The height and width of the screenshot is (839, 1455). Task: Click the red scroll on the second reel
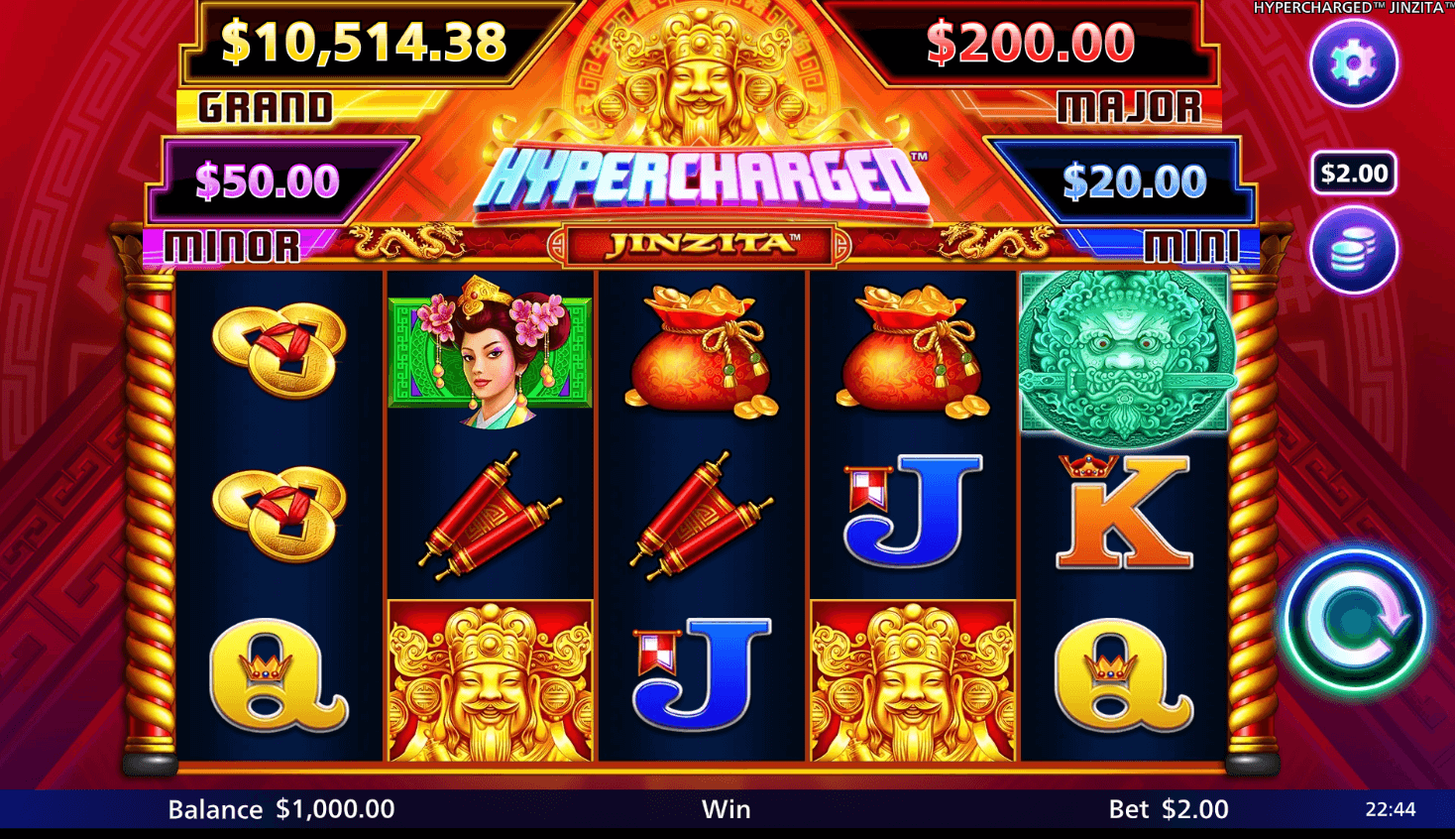pos(490,516)
